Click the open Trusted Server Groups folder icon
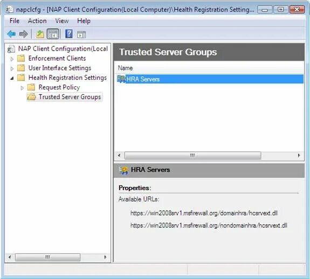 point(31,97)
